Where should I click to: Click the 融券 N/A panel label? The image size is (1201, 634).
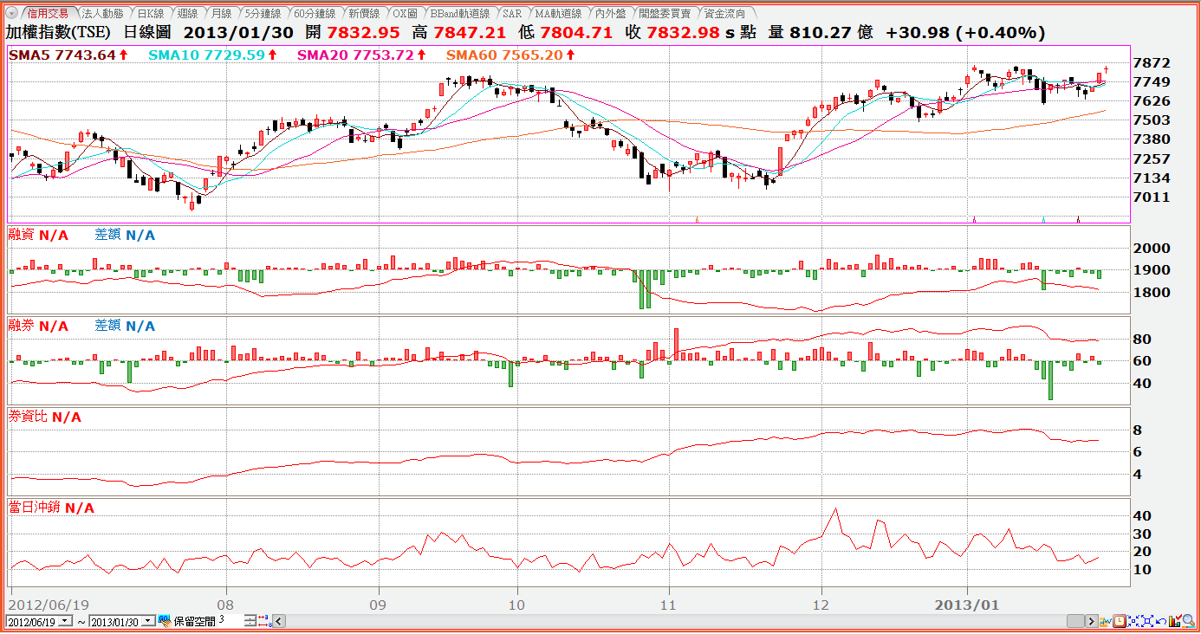click(x=38, y=326)
